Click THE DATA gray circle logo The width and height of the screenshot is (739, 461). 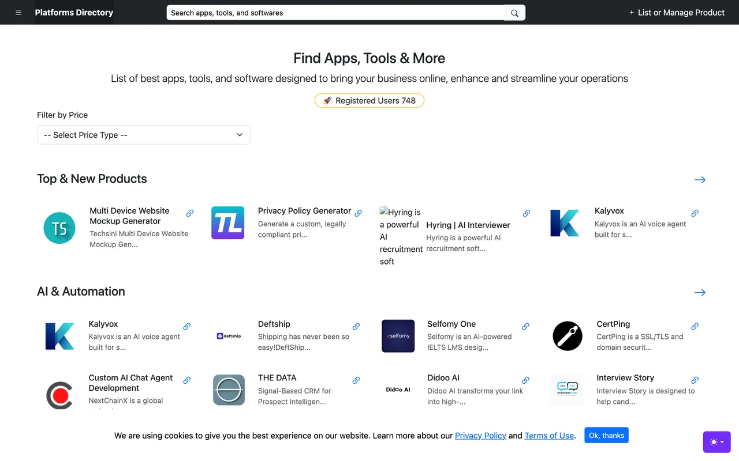pos(229,390)
